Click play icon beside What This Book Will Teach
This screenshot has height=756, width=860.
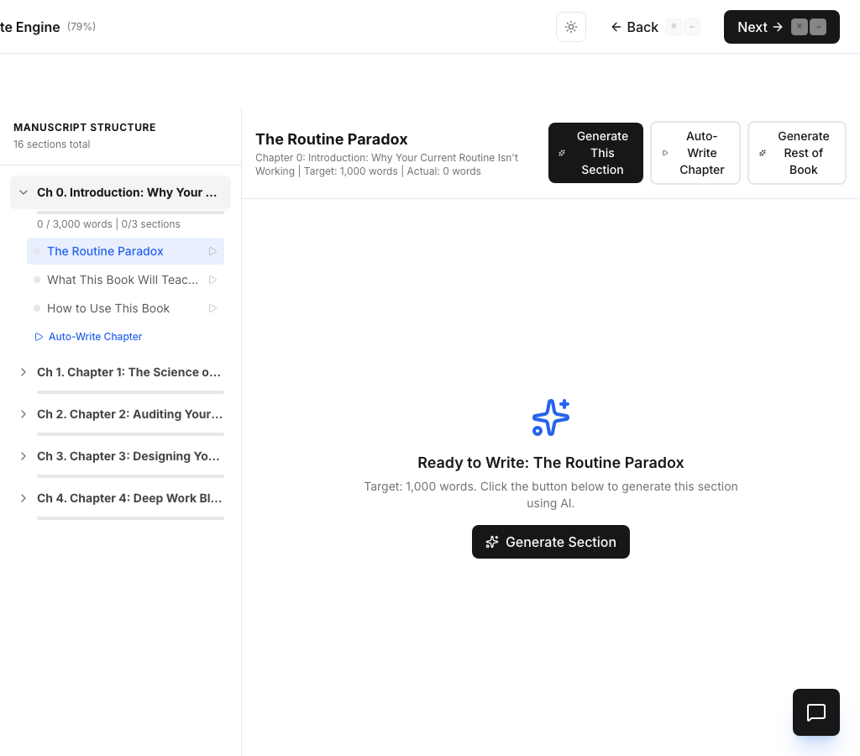[x=212, y=280]
